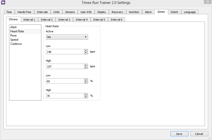The height and width of the screenshot is (140, 212).
Task: Expand the Active Yes dropdown
Action: (x=67, y=37)
